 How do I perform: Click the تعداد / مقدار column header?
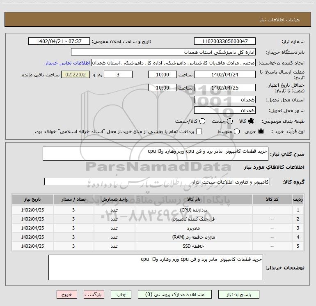point(73,200)
